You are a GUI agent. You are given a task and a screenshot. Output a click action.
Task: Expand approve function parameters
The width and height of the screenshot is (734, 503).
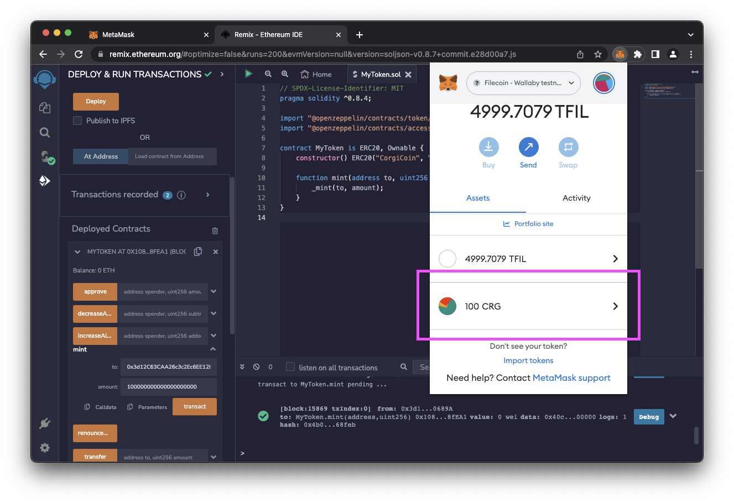[x=214, y=291]
